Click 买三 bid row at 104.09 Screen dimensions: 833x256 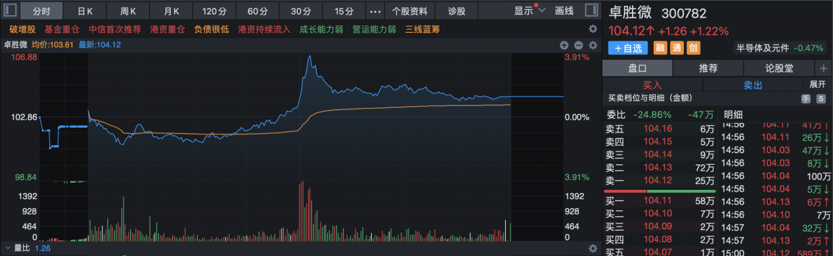[x=660, y=227]
